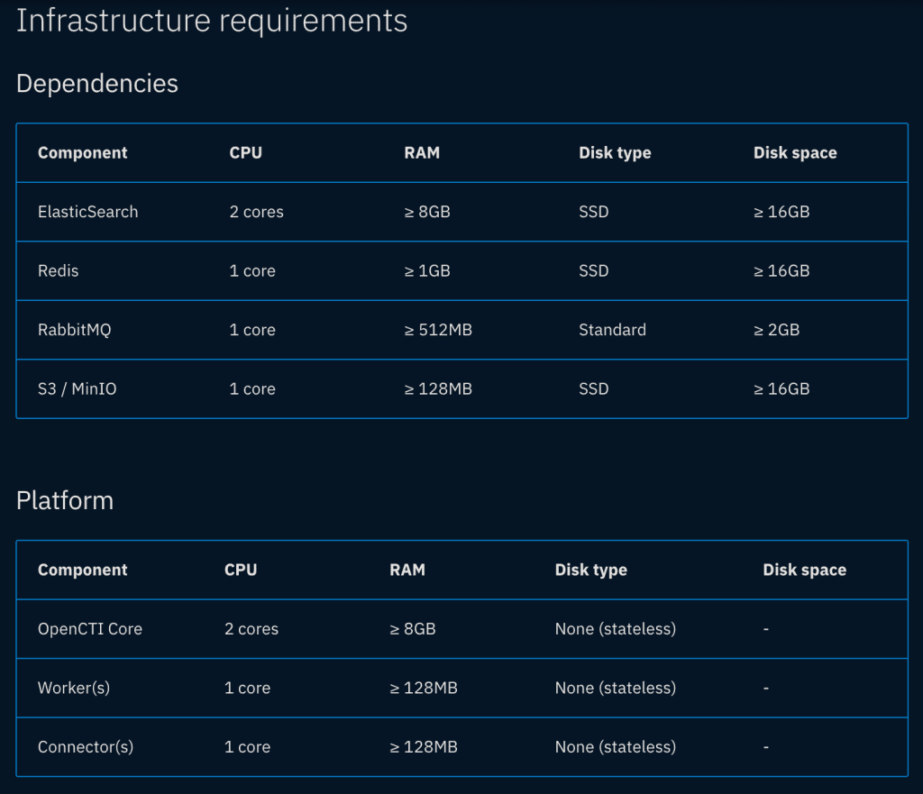Viewport: 923px width, 794px height.
Task: Click the "≥ 512MB" RAM value
Action: (438, 330)
